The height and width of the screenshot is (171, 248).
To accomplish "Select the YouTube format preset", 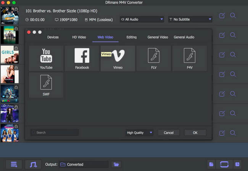I will (46, 58).
